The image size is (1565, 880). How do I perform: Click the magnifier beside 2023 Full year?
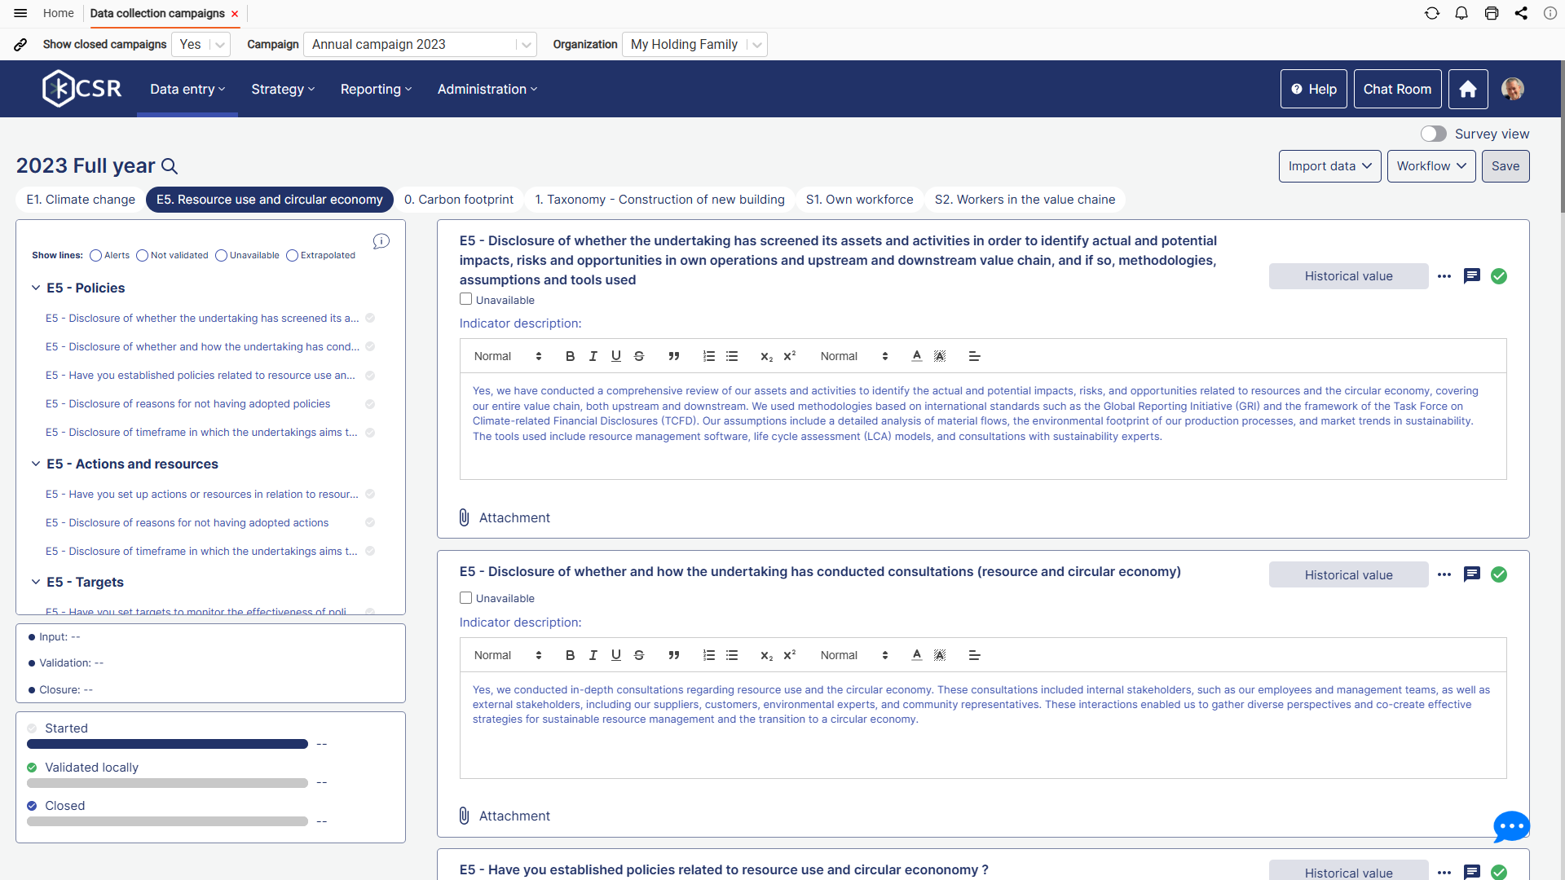[x=170, y=166]
